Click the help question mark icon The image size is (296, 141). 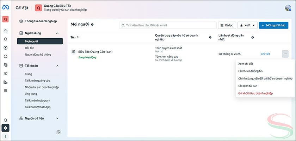pyautogui.click(x=5, y=136)
